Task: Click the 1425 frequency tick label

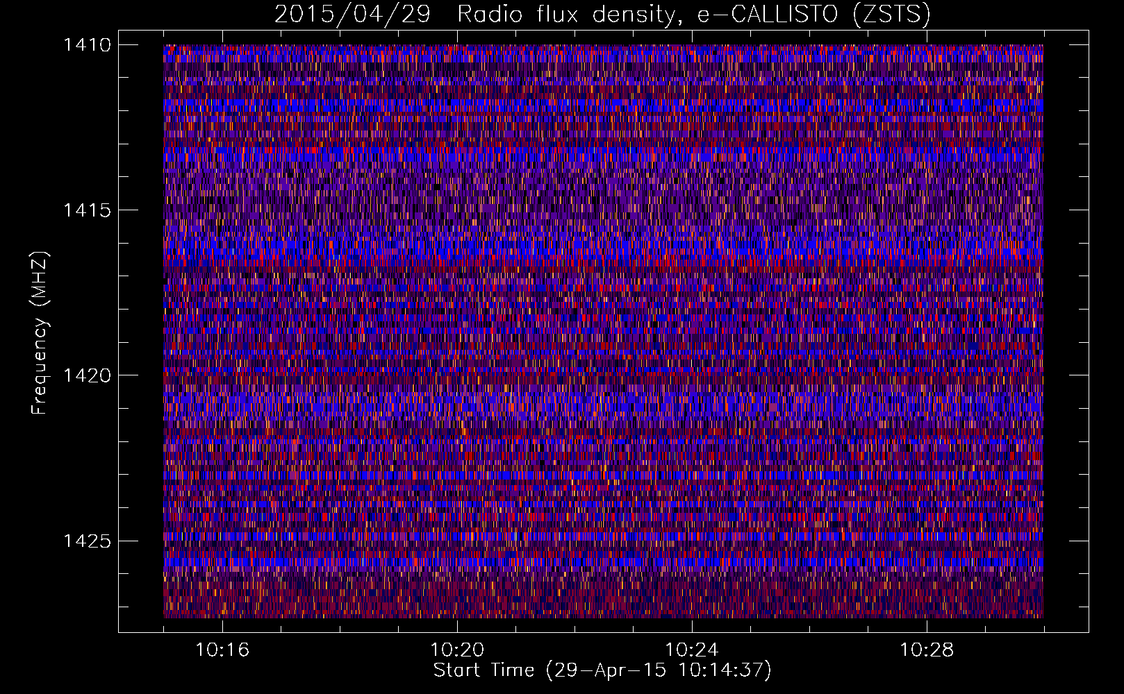Action: click(x=87, y=541)
